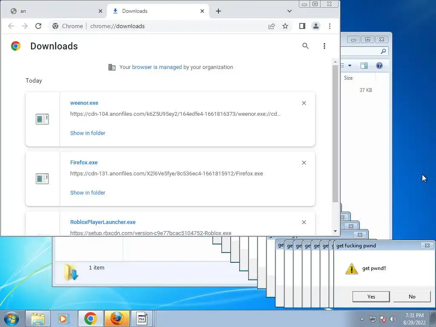Bookmark this tab with the star

[x=285, y=26]
